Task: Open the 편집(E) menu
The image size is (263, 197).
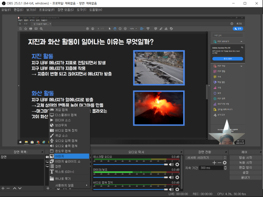Action: click(19, 10)
